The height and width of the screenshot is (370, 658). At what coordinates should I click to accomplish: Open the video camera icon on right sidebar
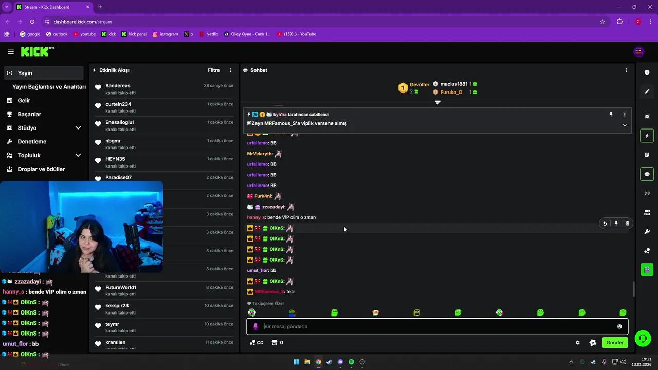point(647,212)
